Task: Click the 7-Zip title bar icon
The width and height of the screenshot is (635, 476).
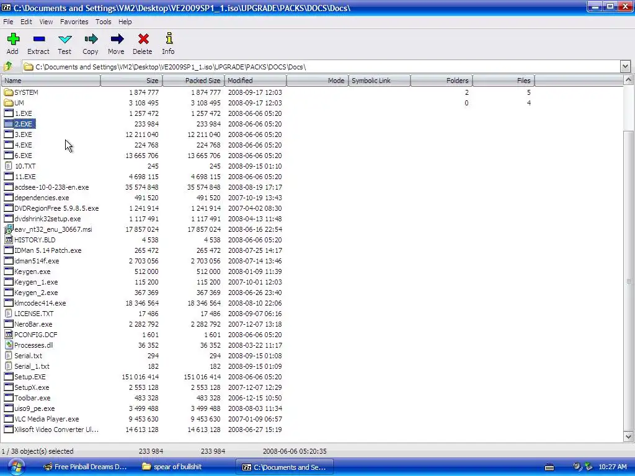Action: [6, 7]
